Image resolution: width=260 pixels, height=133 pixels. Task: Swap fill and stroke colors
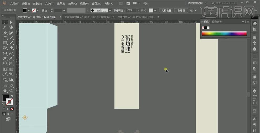coord(12,96)
